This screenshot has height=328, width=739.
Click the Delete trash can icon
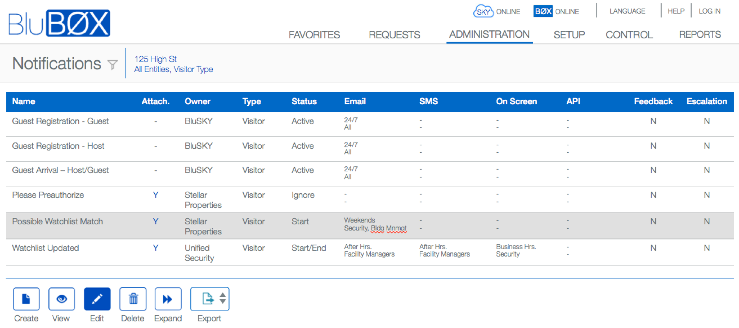coord(133,299)
